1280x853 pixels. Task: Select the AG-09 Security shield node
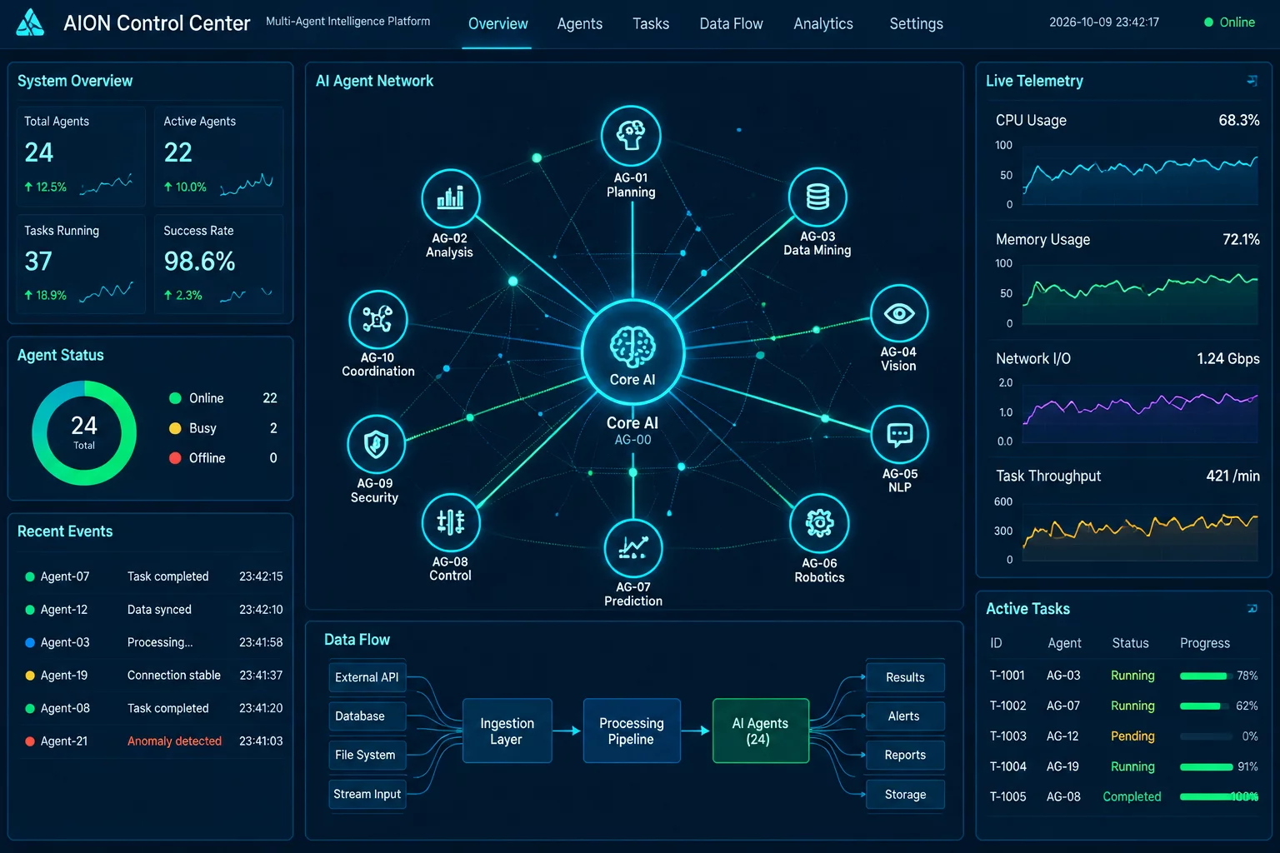(376, 444)
